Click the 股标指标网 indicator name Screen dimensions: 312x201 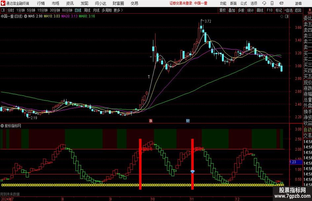(13, 126)
